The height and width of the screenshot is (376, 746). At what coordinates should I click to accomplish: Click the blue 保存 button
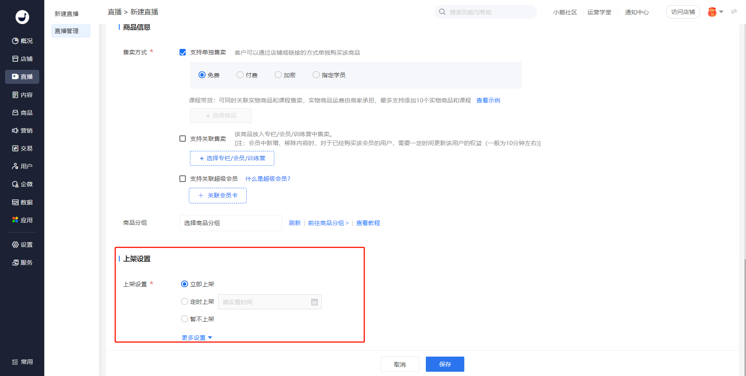(445, 364)
